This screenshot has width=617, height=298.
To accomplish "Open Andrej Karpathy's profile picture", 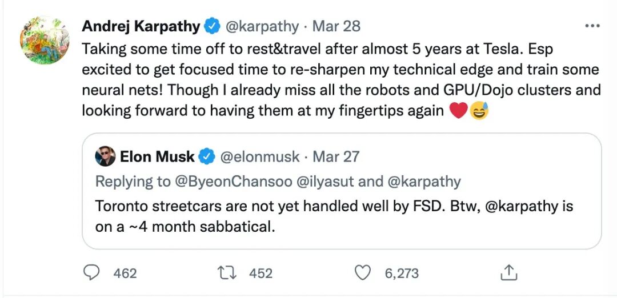I will click(x=45, y=39).
